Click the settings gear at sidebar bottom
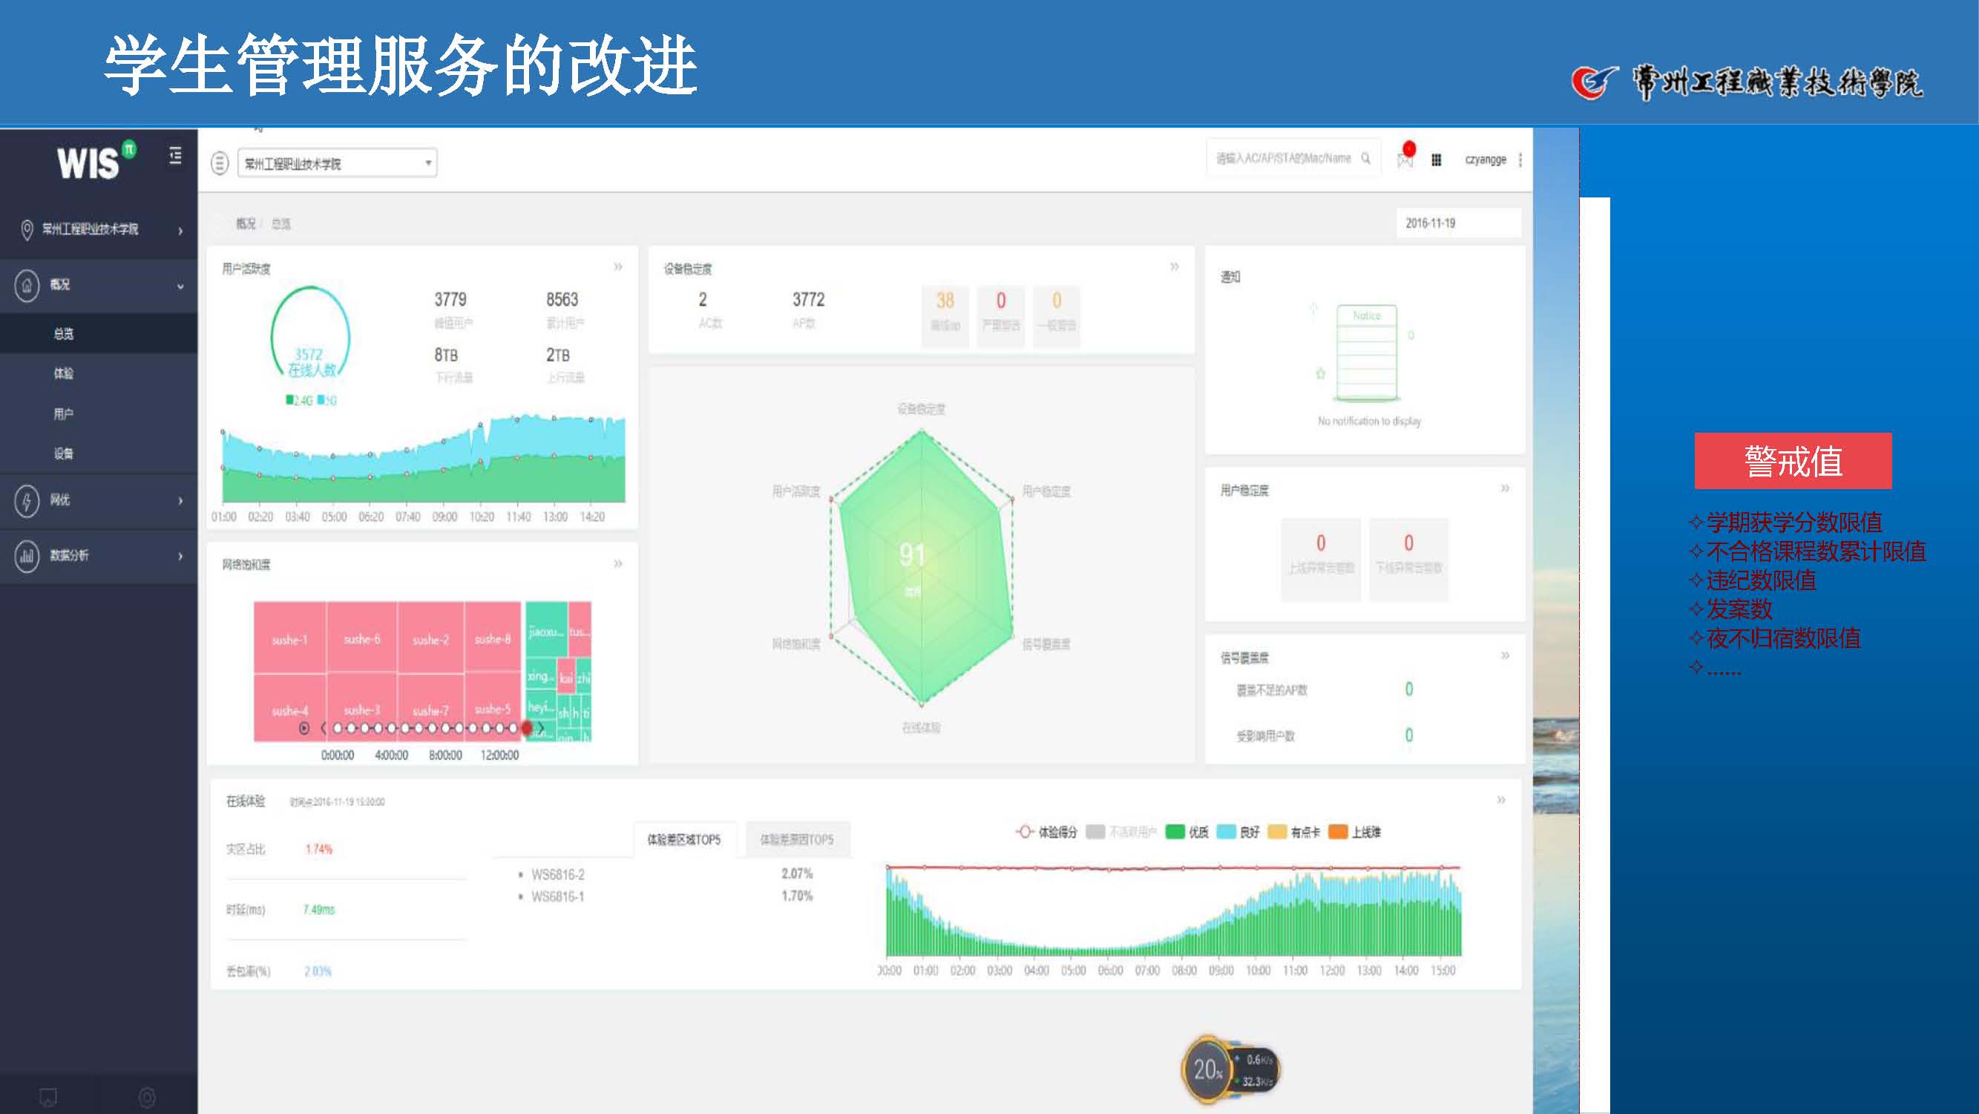This screenshot has height=1114, width=1979. 147,1097
